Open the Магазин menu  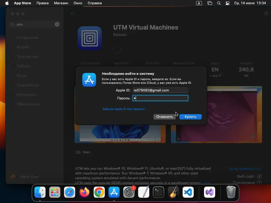point(61,3)
